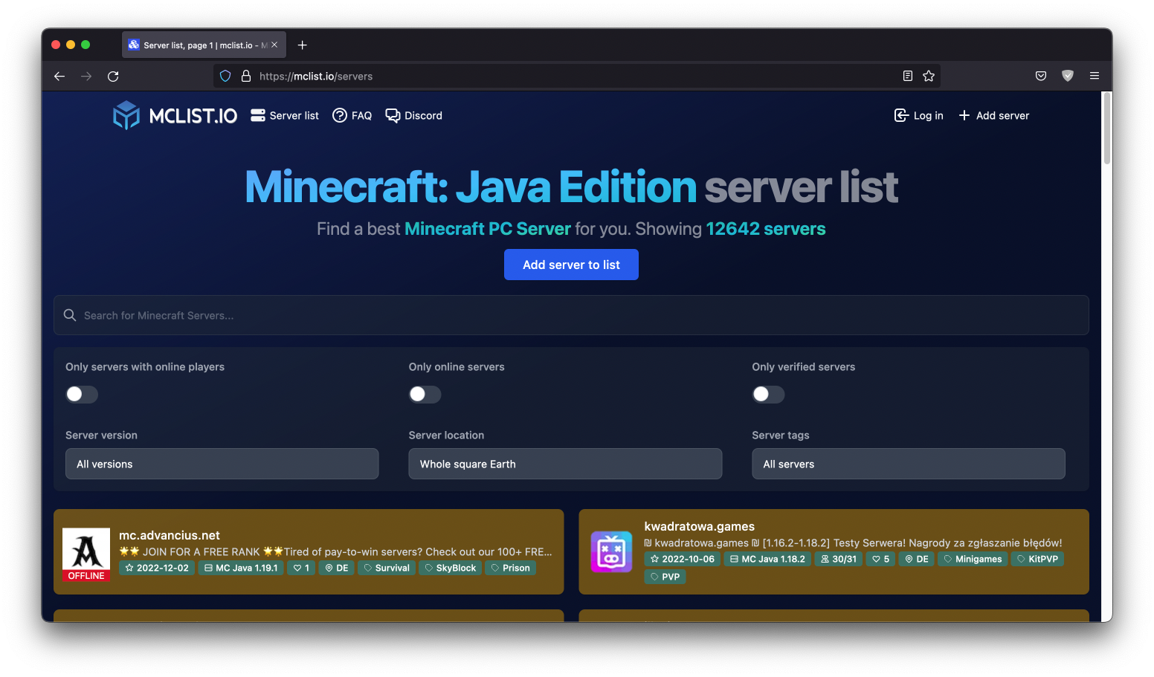The height and width of the screenshot is (677, 1154).
Task: Open the Discord navigation link
Action: [413, 116]
